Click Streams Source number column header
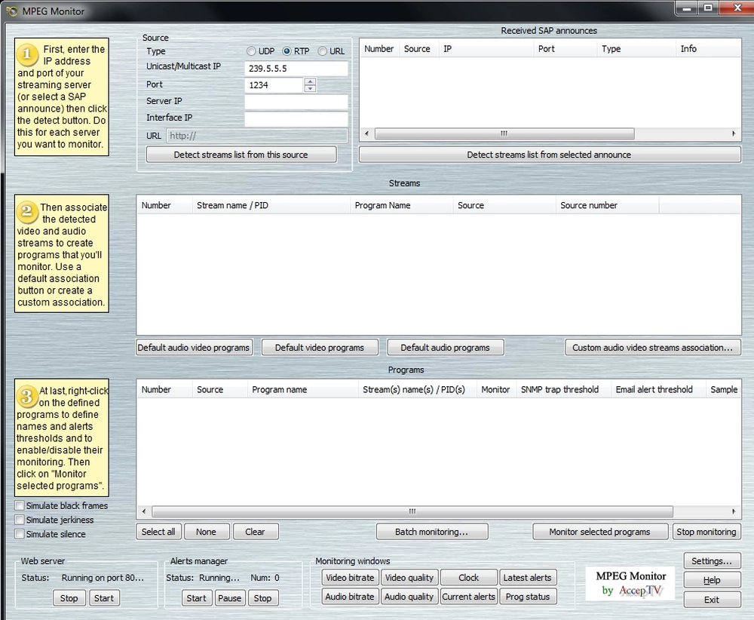754x620 pixels. (x=607, y=205)
